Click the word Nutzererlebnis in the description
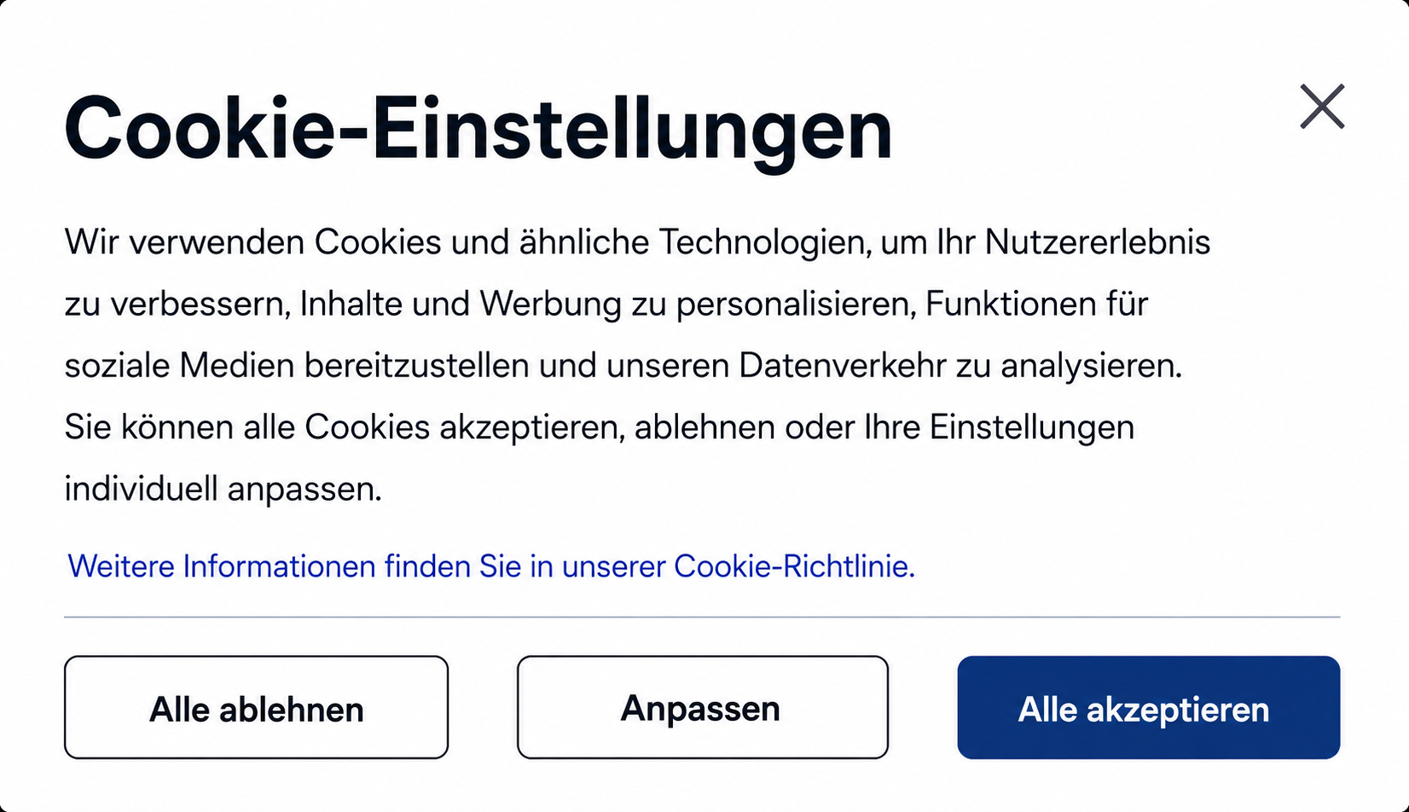Viewport: 1409px width, 812px height. [x=1098, y=242]
